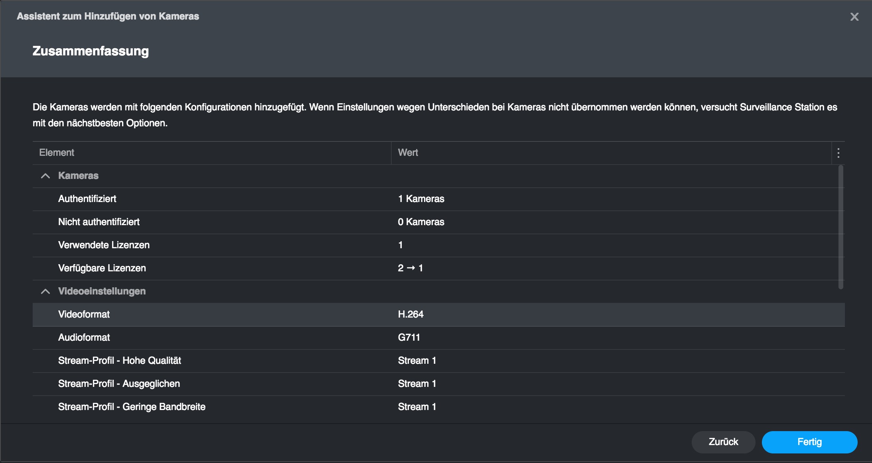Image resolution: width=872 pixels, height=463 pixels.
Task: Click the summary list vertical scrollbar
Action: tap(840, 227)
